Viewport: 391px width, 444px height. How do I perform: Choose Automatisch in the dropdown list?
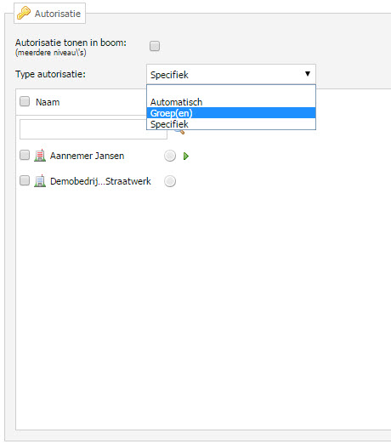coord(231,102)
